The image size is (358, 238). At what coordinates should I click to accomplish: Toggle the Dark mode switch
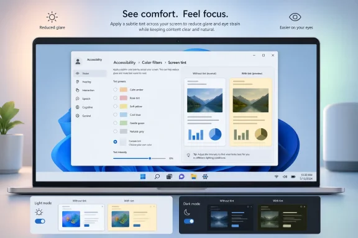point(189,221)
